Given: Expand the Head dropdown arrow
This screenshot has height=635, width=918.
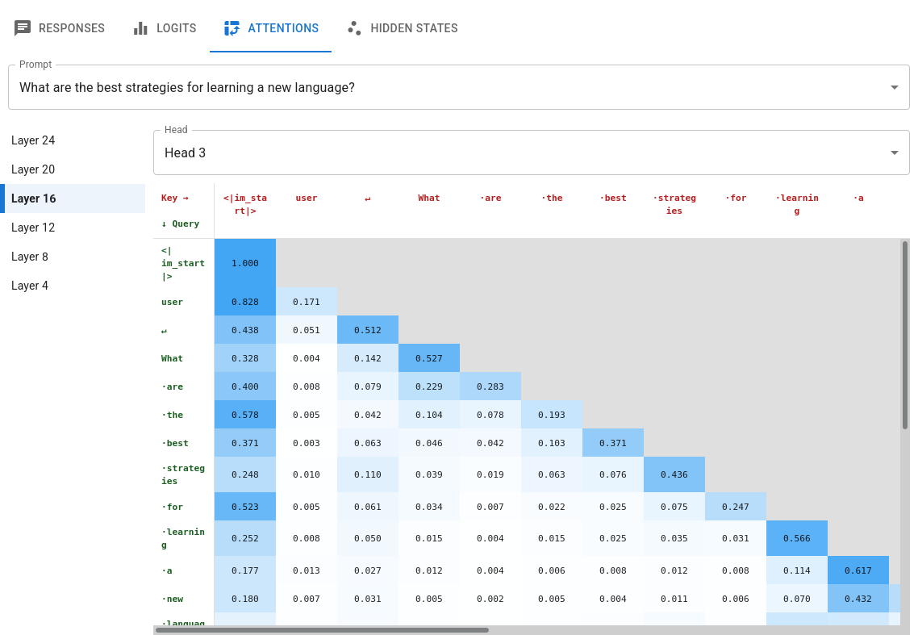Looking at the screenshot, I should [894, 152].
